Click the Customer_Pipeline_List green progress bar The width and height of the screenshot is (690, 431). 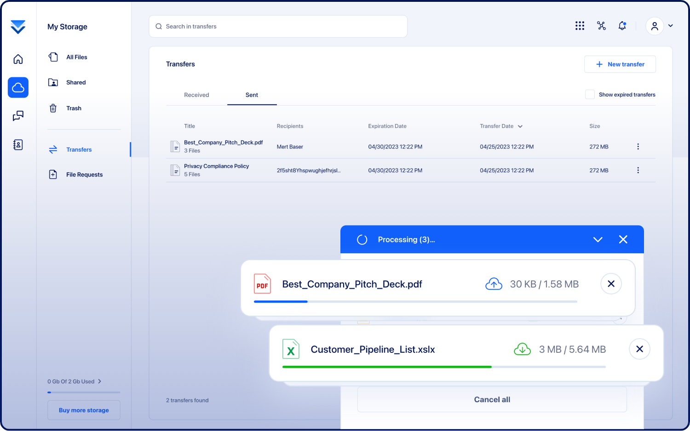(386, 367)
